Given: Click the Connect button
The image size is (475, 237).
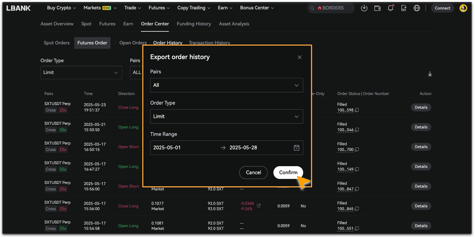Looking at the screenshot, I should 442,8.
